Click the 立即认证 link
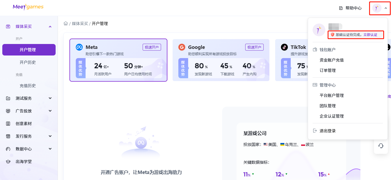 pos(370,35)
